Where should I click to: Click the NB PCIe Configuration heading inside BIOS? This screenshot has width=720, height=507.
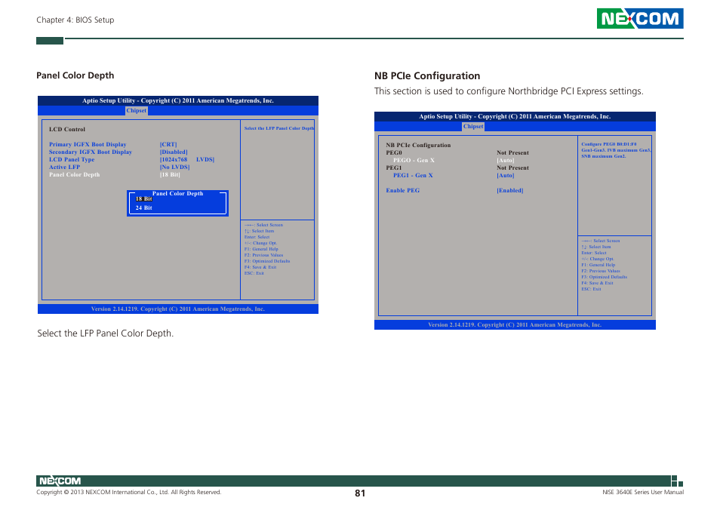[418, 145]
